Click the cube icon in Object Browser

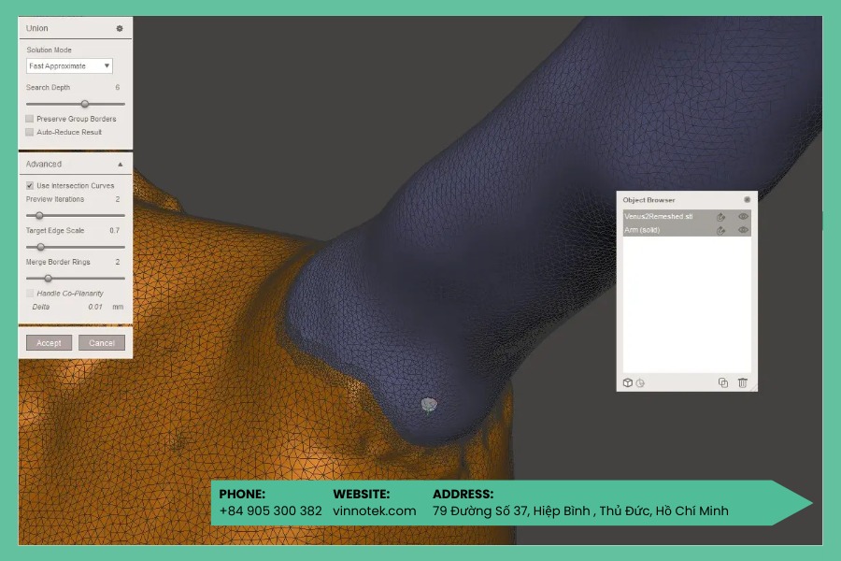[x=628, y=382]
